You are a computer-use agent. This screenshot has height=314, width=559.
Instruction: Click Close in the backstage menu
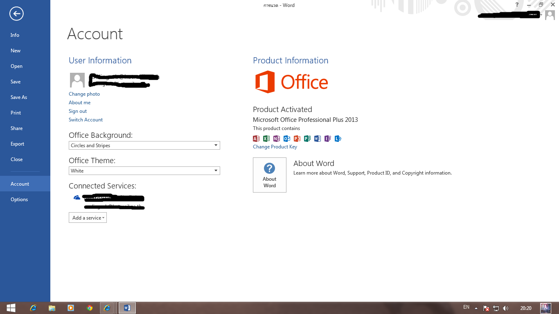[16, 159]
